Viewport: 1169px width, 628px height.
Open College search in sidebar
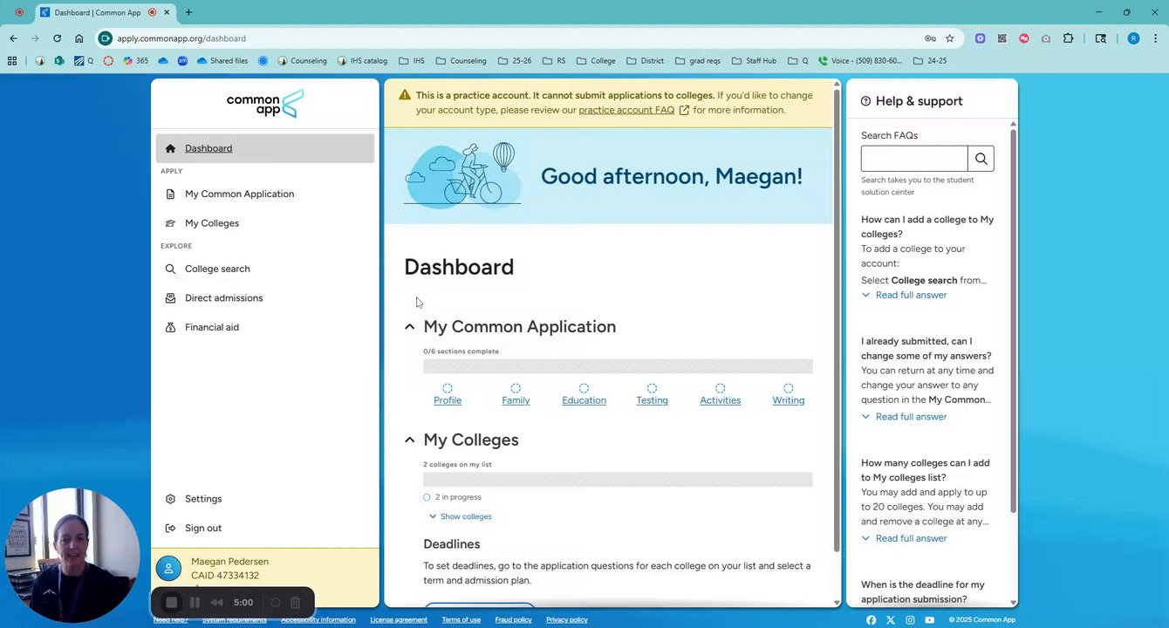[x=265, y=269]
